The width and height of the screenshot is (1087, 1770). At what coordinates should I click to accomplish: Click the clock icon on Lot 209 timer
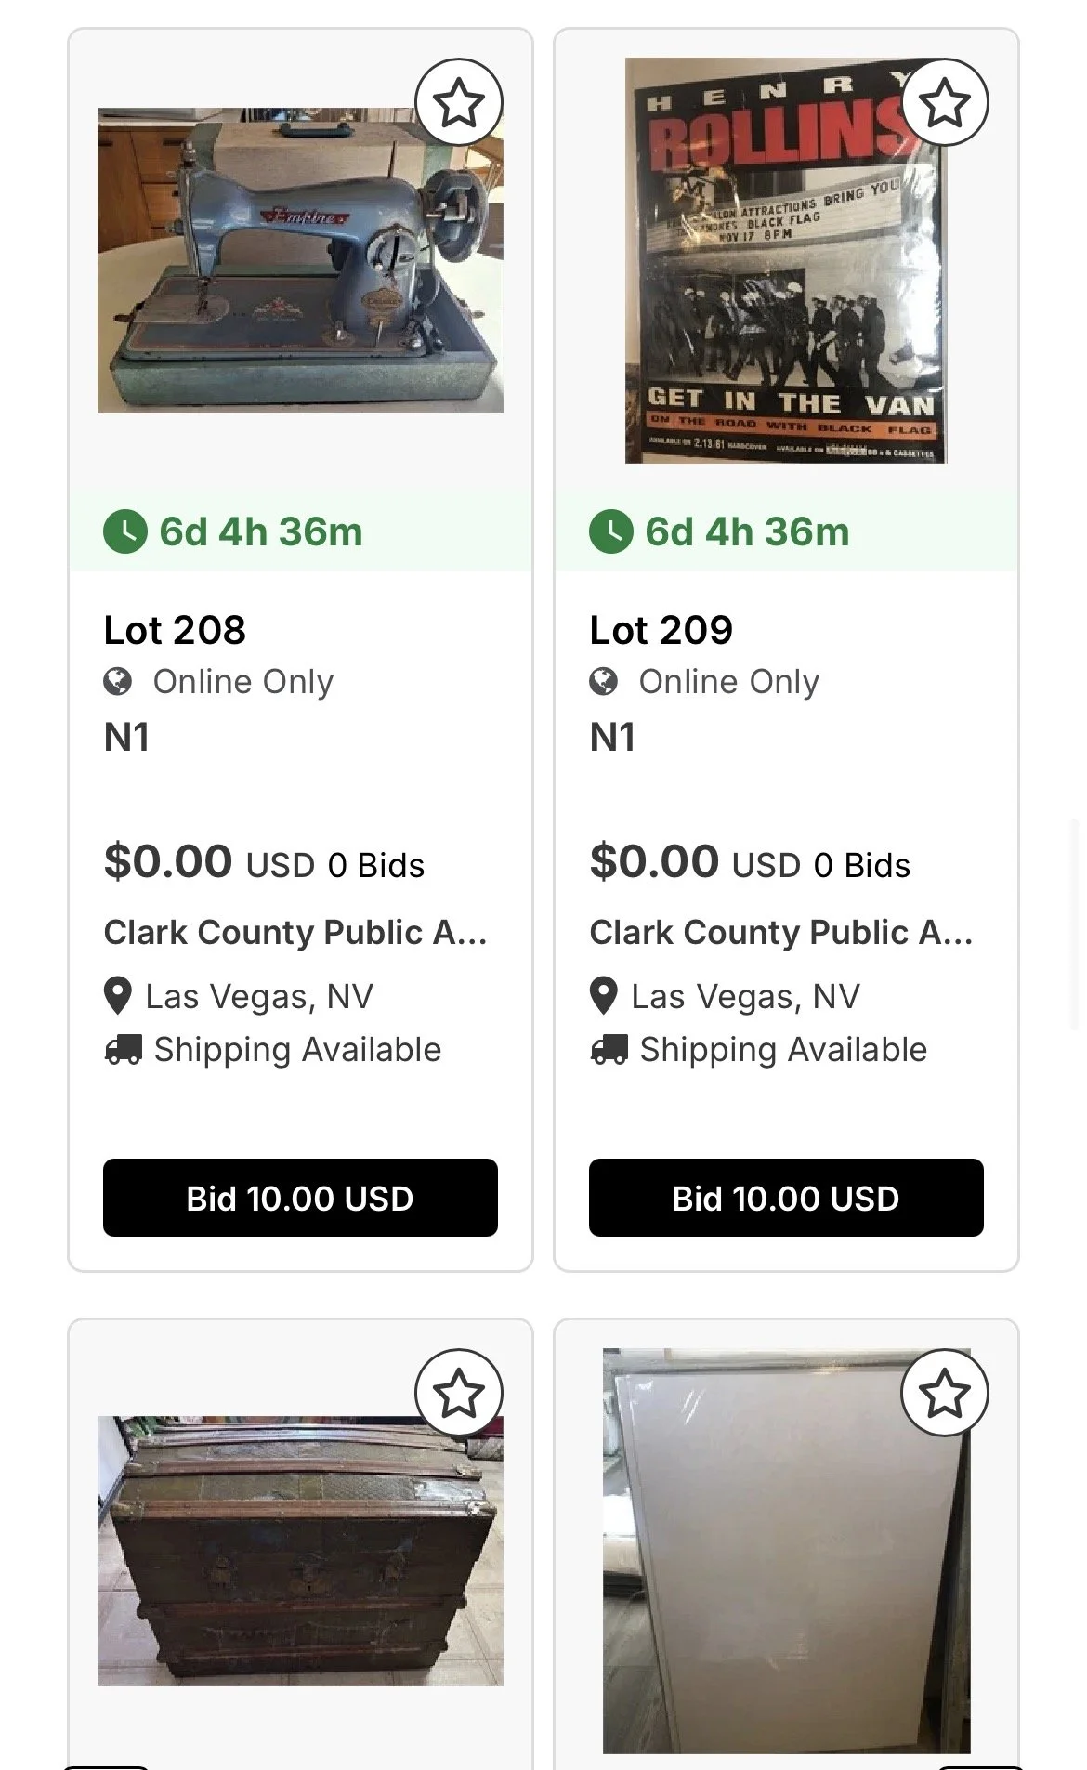(611, 531)
